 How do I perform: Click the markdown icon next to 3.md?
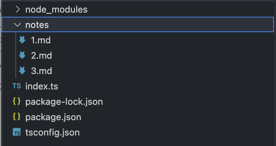pyautogui.click(x=22, y=71)
